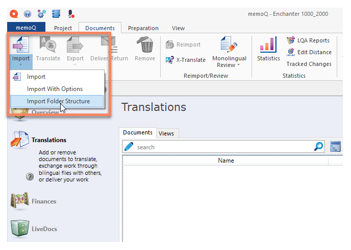Viewport: 351px width, 250px height.
Task: Click the Remove trash can icon
Action: (145, 44)
